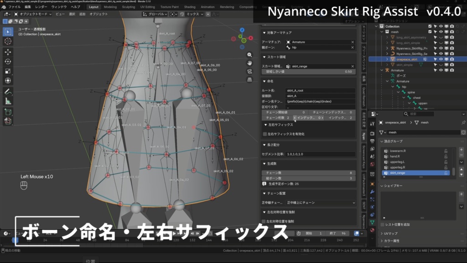Select the Add Cube tool
The height and width of the screenshot is (263, 467).
tap(8, 112)
